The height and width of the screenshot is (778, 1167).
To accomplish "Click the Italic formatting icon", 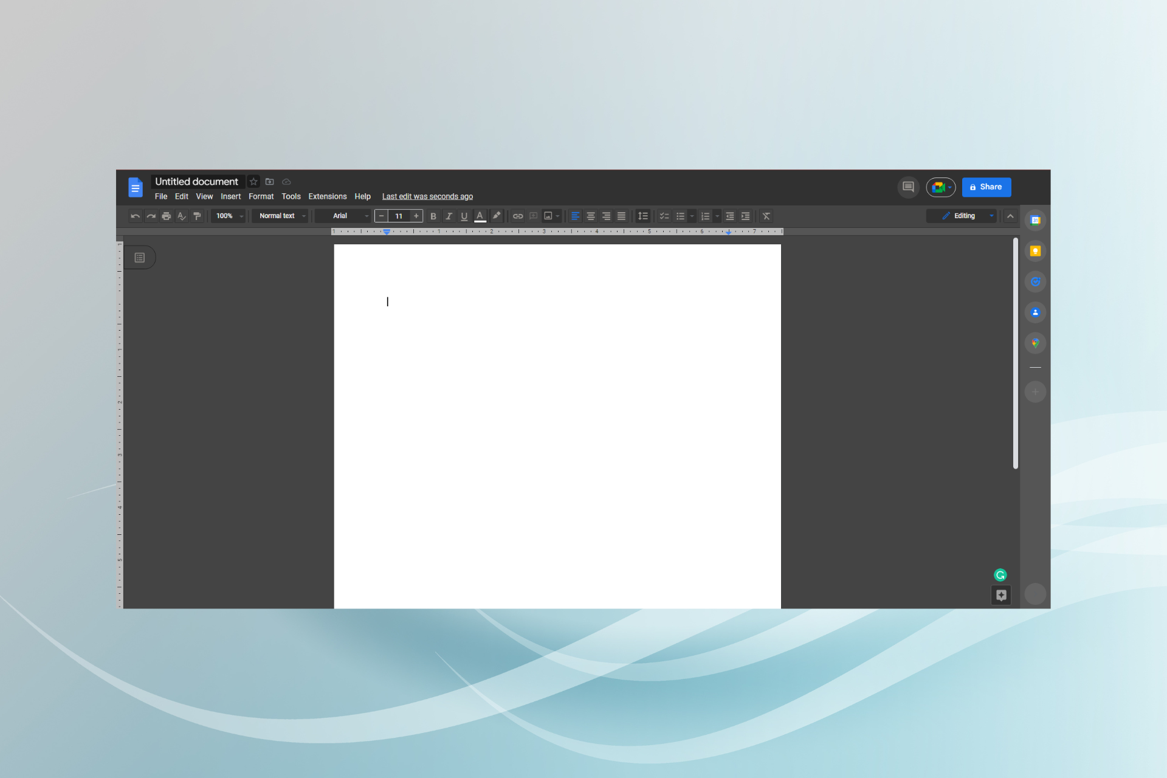I will [x=447, y=216].
